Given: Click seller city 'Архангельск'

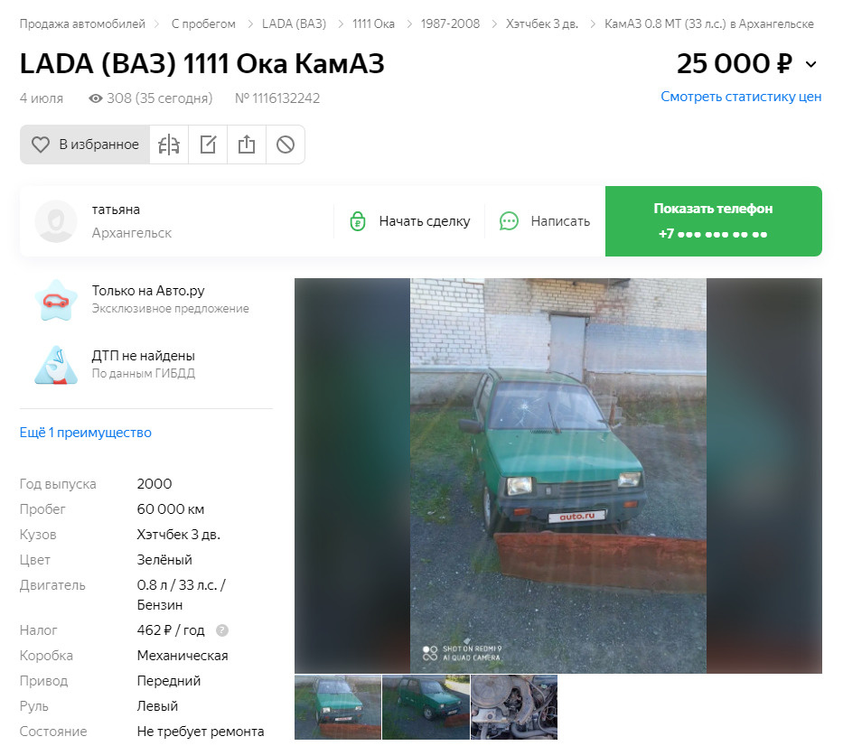Looking at the screenshot, I should (x=132, y=233).
